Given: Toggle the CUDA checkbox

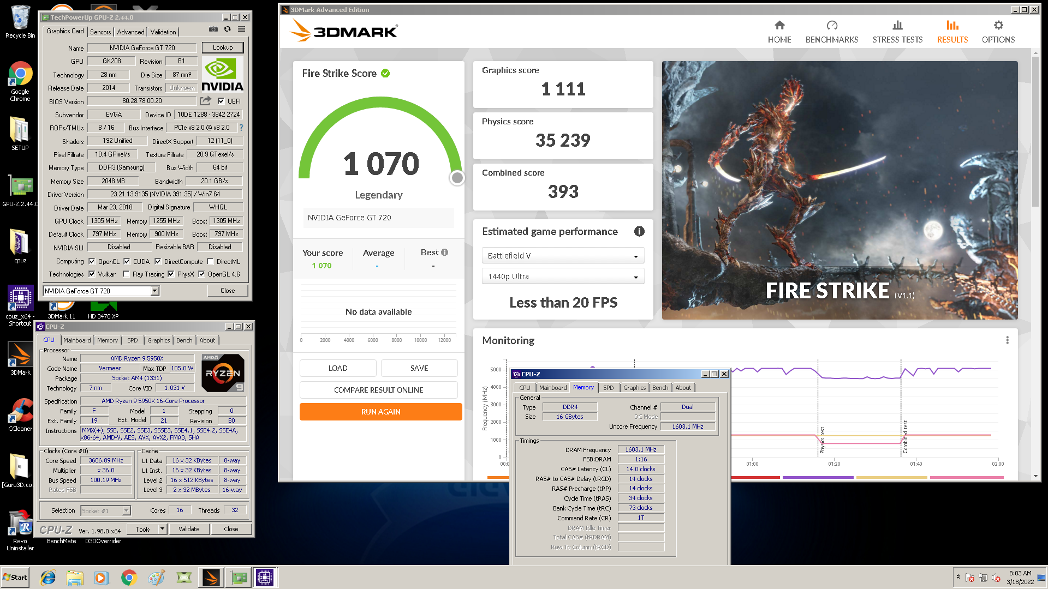Looking at the screenshot, I should [x=127, y=261].
